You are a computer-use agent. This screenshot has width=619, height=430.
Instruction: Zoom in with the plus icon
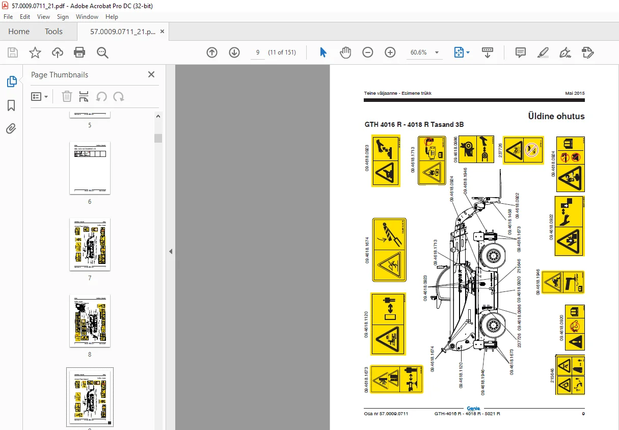tap(390, 52)
